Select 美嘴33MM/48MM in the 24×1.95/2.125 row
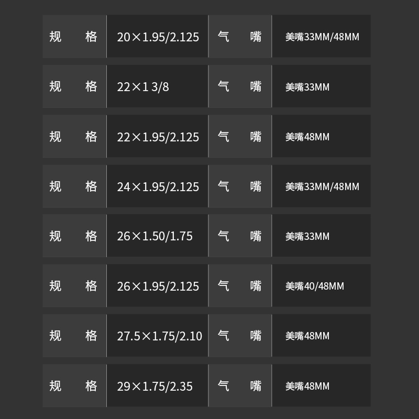419x419 pixels. (x=322, y=186)
